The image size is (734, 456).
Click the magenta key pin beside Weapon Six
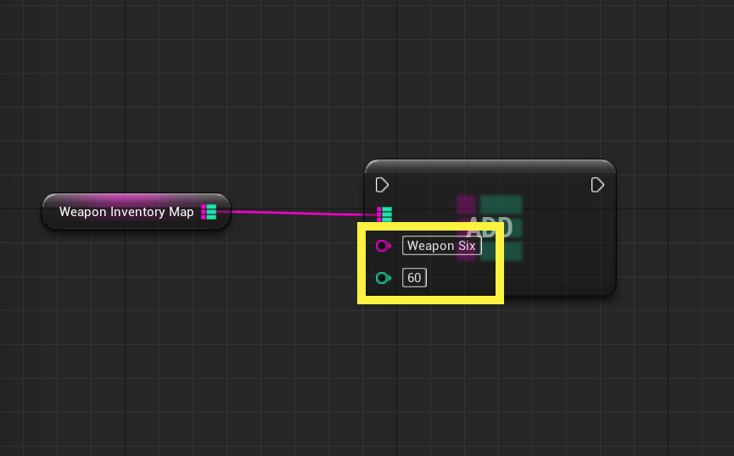(x=384, y=246)
